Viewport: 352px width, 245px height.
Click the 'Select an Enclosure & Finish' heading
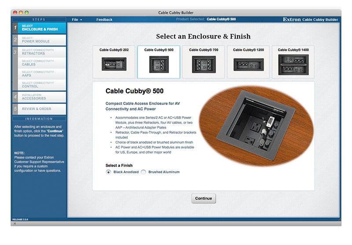[203, 36]
